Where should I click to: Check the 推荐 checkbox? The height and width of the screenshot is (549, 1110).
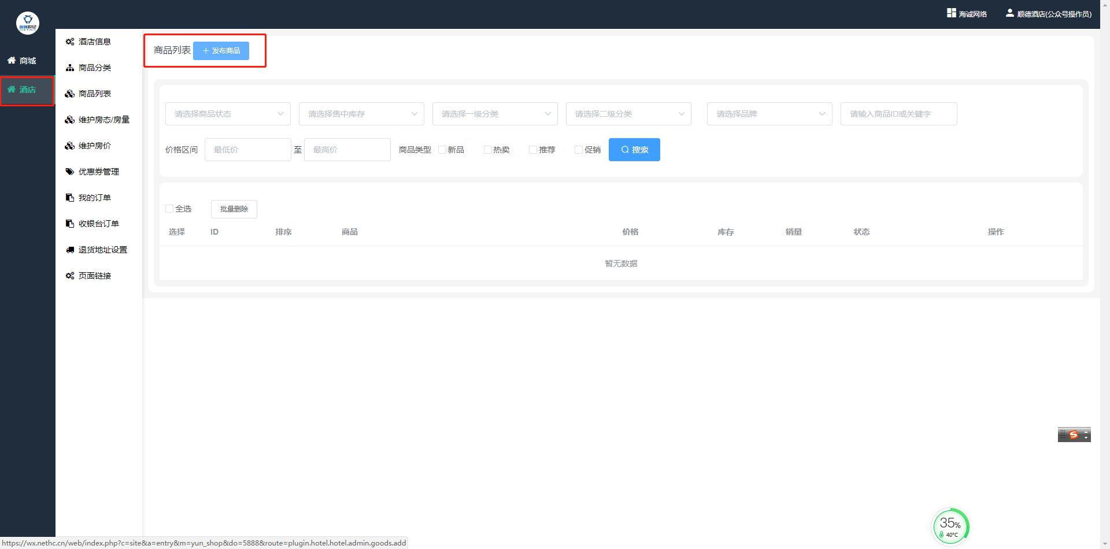tap(533, 150)
